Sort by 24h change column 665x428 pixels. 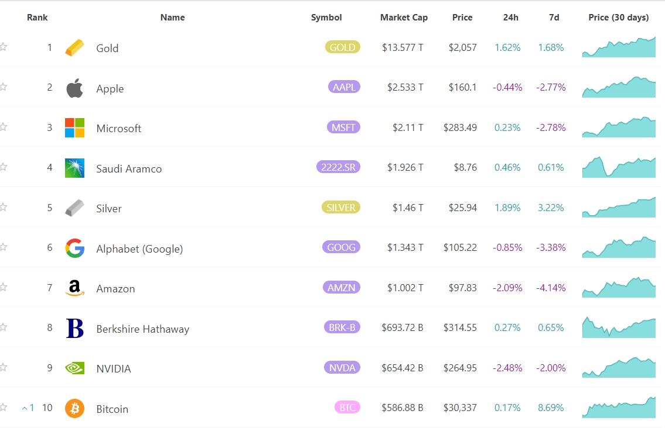click(510, 18)
